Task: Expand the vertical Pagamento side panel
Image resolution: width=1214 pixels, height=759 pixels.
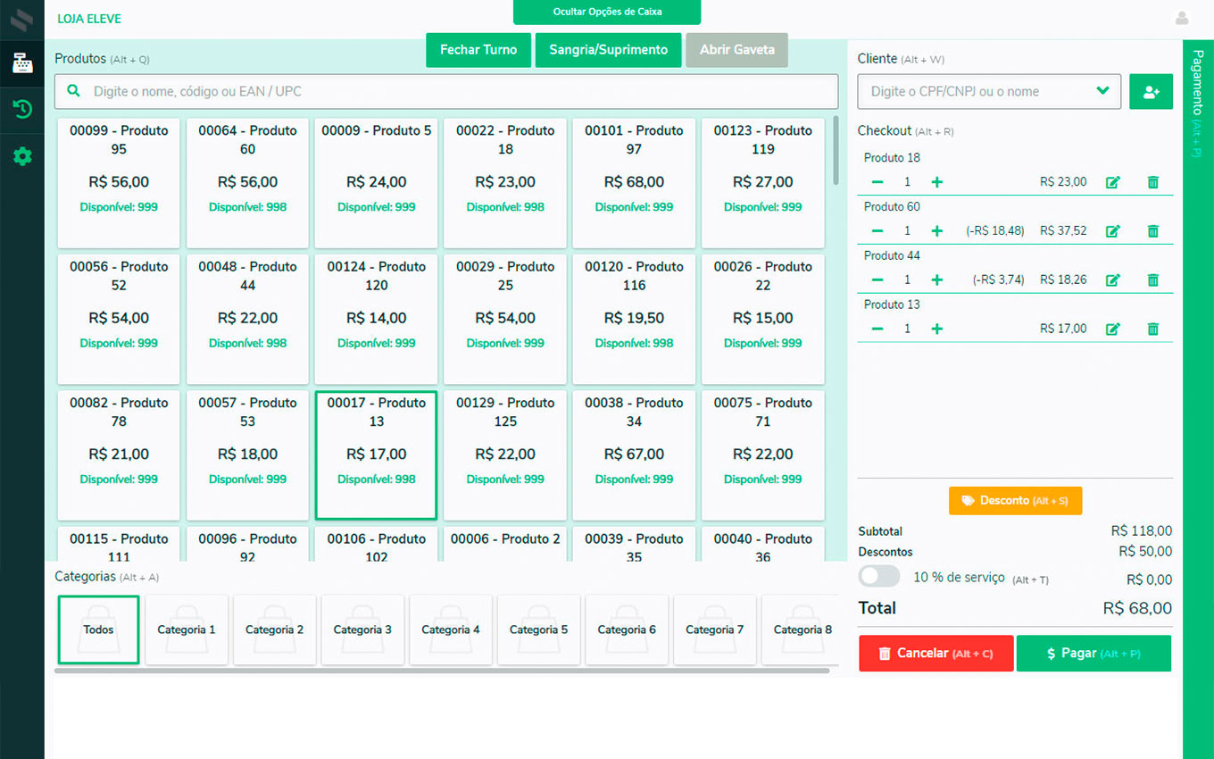Action: [1197, 103]
